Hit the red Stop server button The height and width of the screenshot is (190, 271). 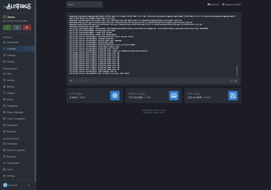(x=27, y=28)
